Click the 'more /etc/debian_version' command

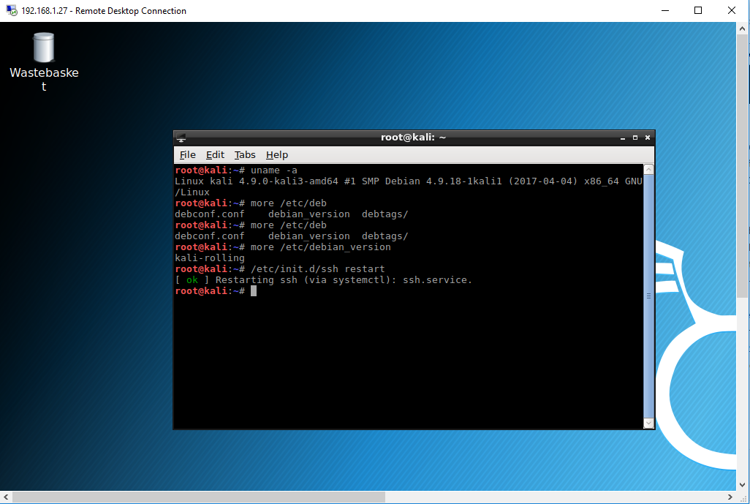click(320, 247)
